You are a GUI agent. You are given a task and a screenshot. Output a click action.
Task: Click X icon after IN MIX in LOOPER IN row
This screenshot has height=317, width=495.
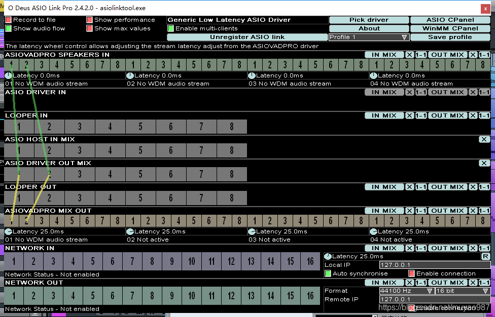(409, 115)
